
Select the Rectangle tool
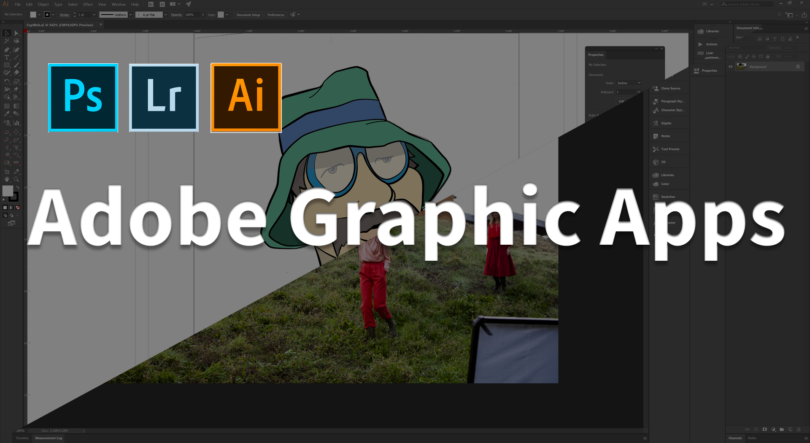pos(7,65)
